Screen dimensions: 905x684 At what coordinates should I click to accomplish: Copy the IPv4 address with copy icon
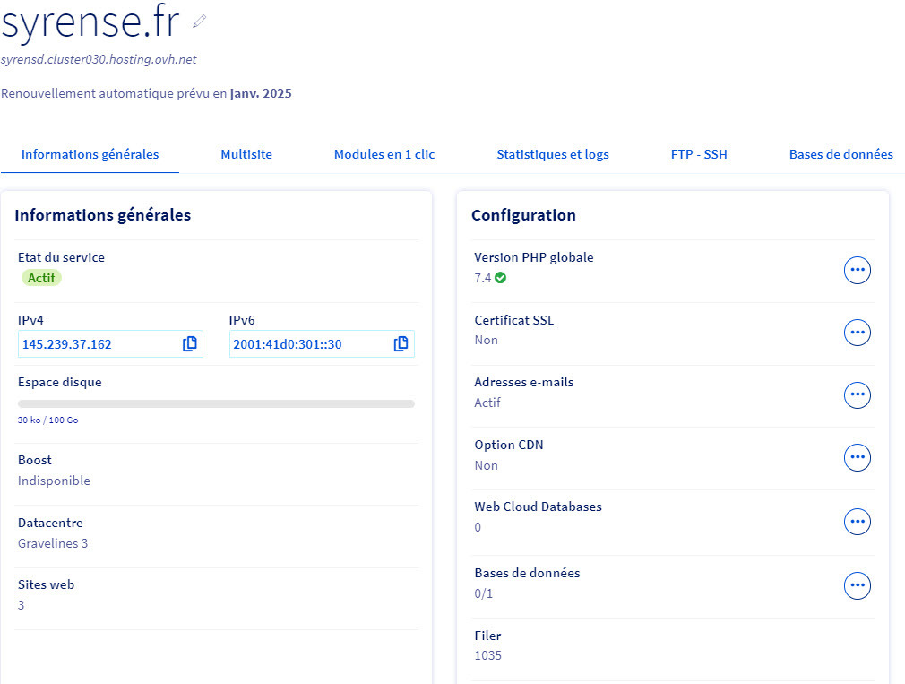click(x=190, y=344)
